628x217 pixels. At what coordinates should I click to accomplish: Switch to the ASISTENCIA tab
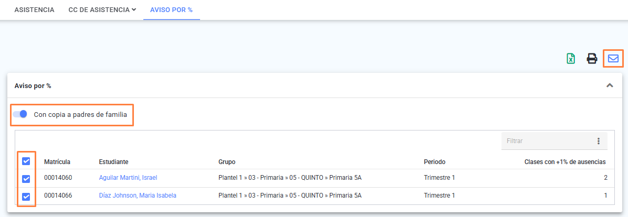pos(35,9)
